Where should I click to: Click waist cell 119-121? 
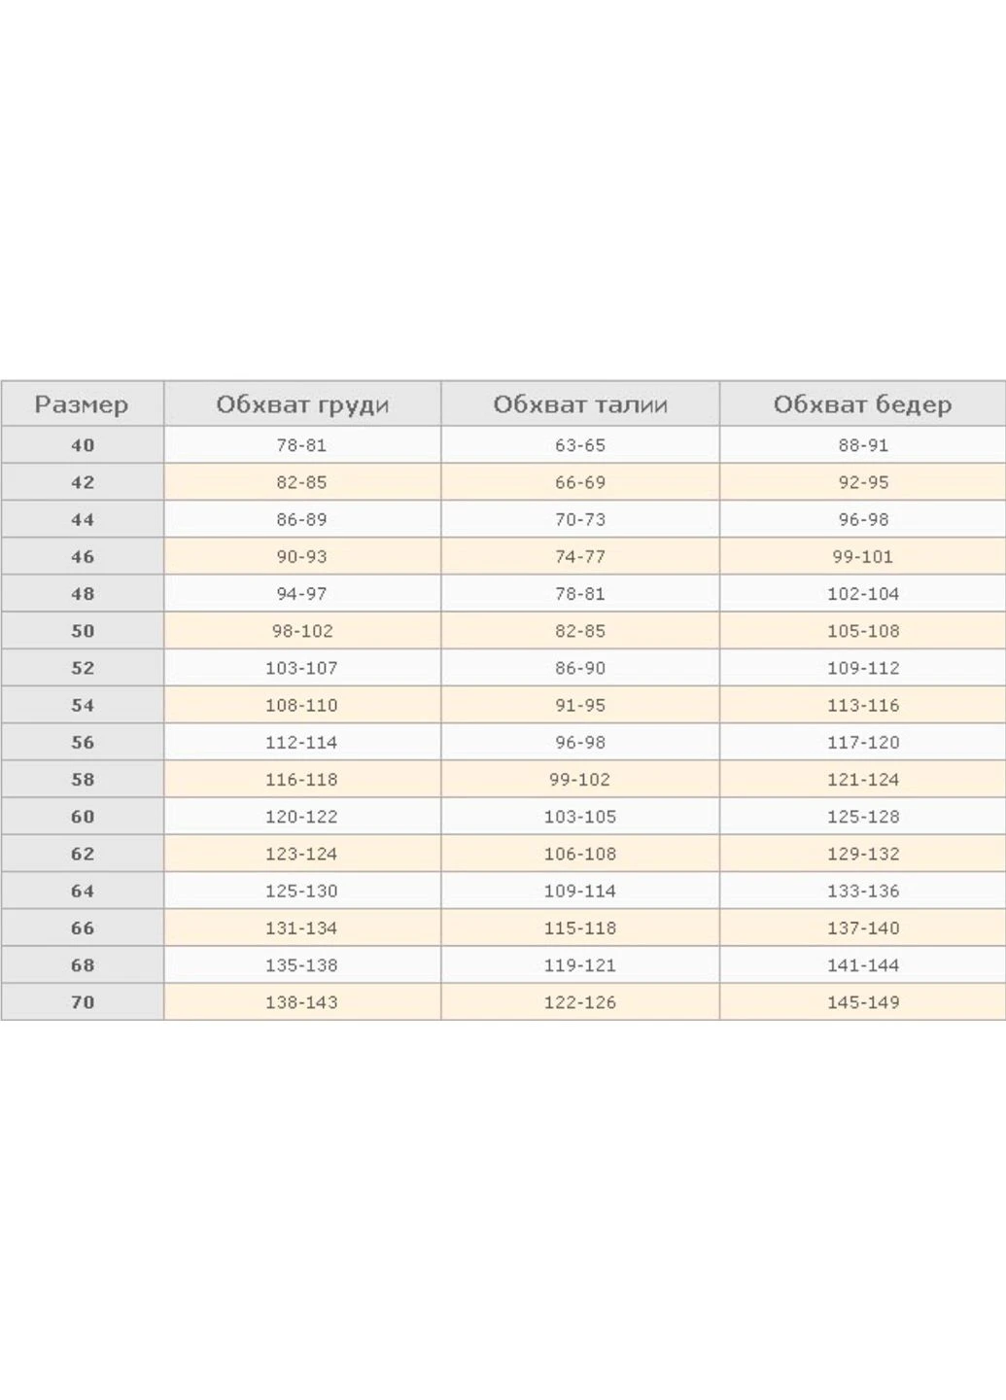[x=580, y=965]
